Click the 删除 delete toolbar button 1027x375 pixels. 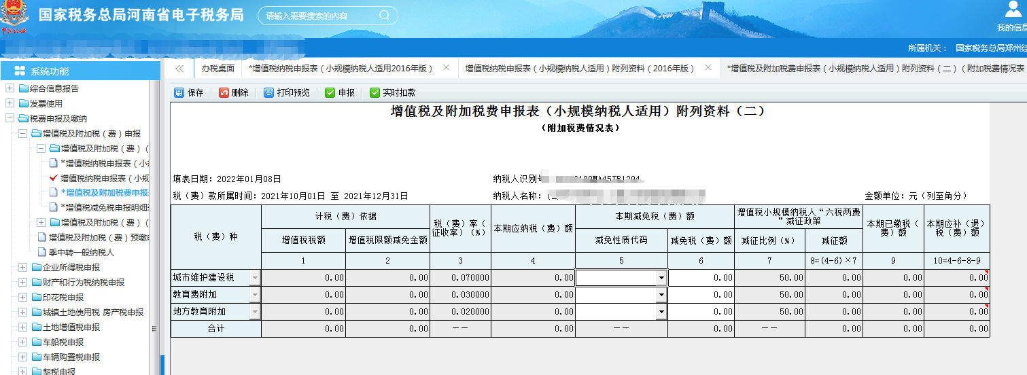click(x=234, y=93)
